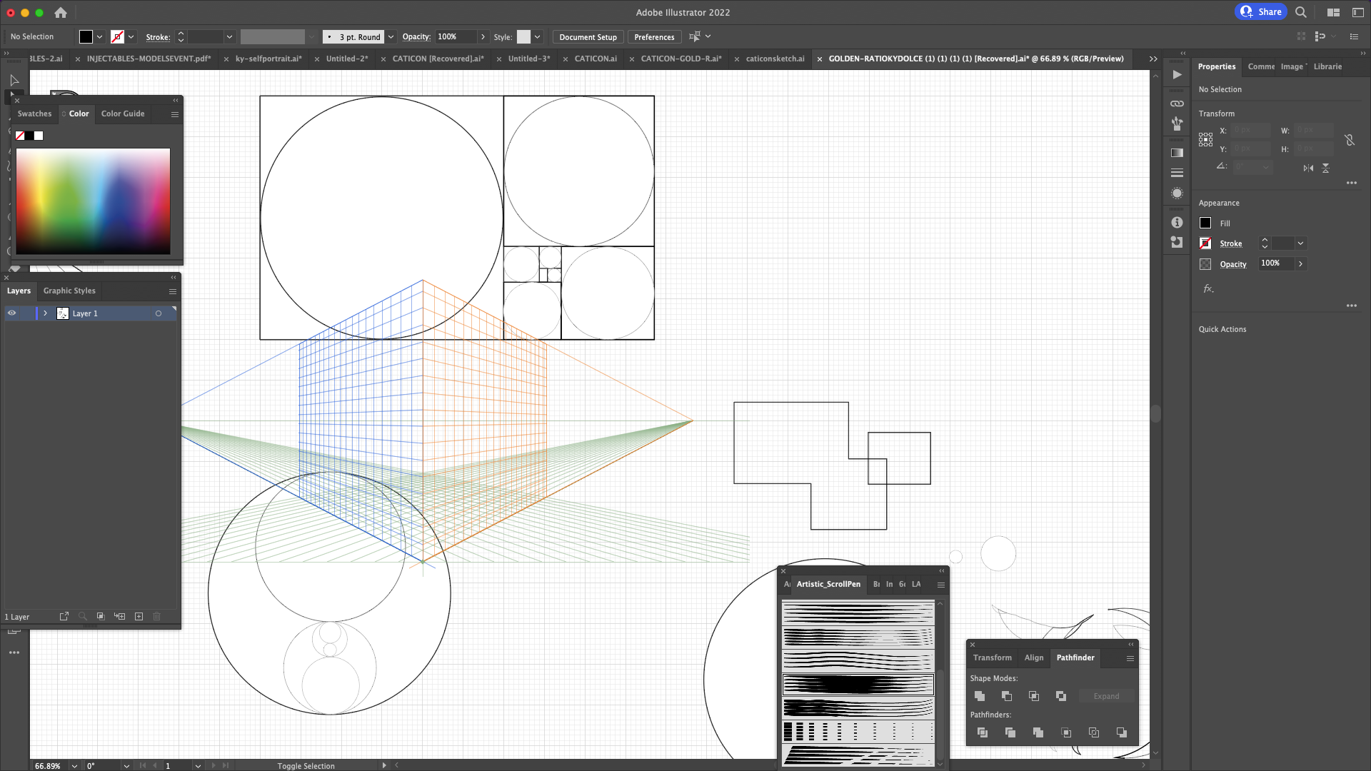1371x771 pixels.
Task: Toggle visibility eye of Layer 1
Action: [x=12, y=313]
